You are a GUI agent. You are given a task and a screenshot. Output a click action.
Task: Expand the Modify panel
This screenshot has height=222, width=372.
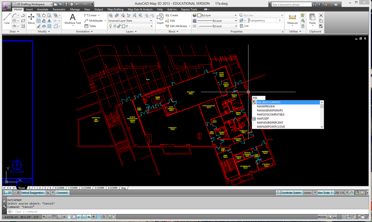(44, 31)
